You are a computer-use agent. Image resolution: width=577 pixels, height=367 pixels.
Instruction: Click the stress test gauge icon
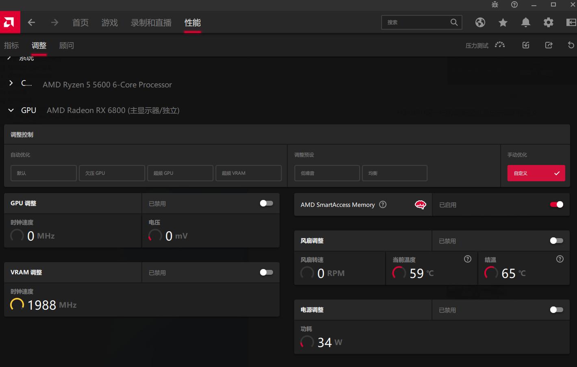tap(500, 45)
